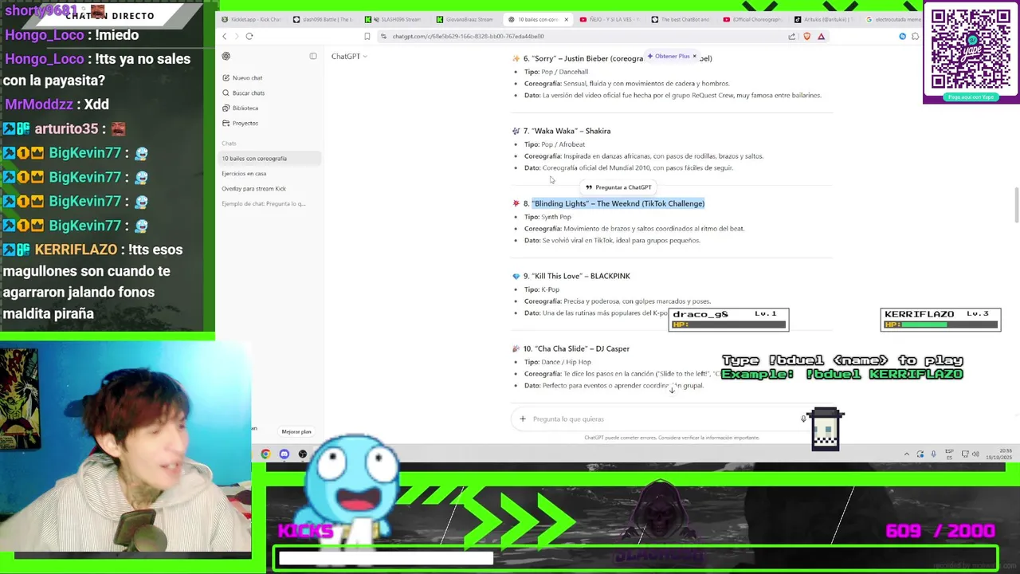Click the ChatGPT logo icon in sidebar
Viewport: 1020px width, 574px height.
coord(226,56)
